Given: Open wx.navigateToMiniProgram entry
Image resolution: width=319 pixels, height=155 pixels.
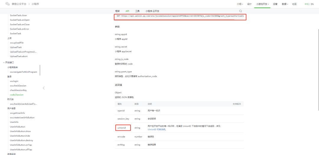Looking at the screenshot, I should (x=24, y=72).
